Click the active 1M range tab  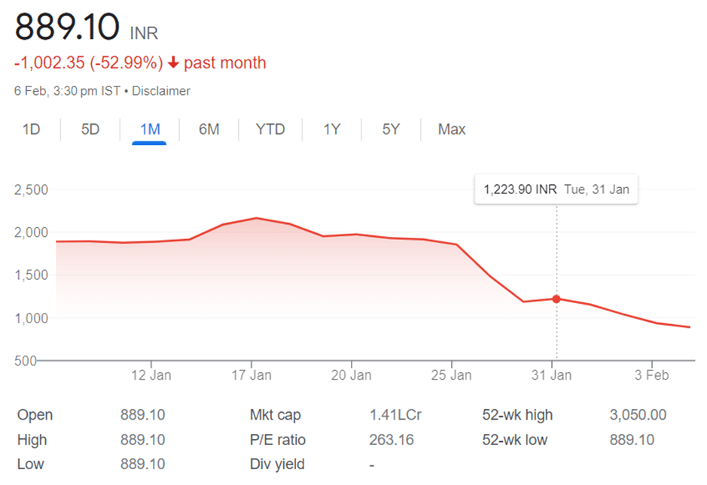click(x=150, y=129)
